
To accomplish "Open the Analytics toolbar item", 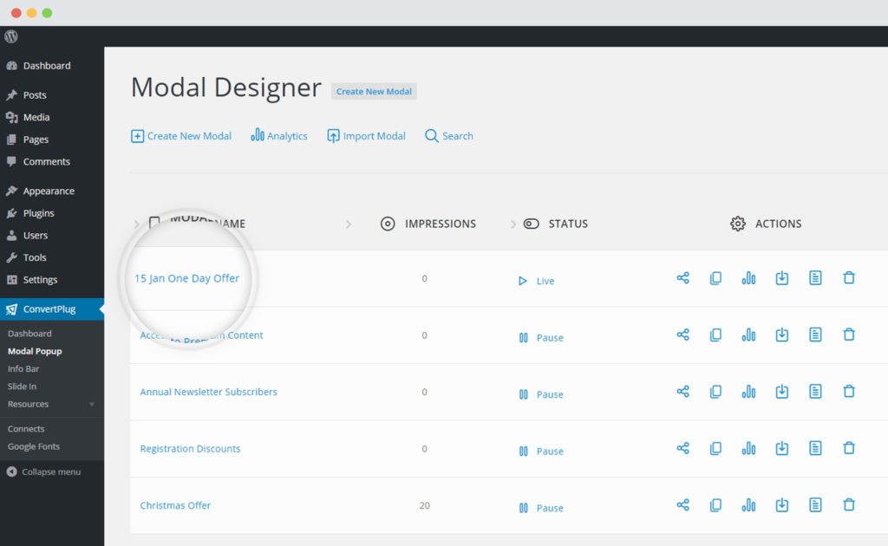I will [x=278, y=135].
